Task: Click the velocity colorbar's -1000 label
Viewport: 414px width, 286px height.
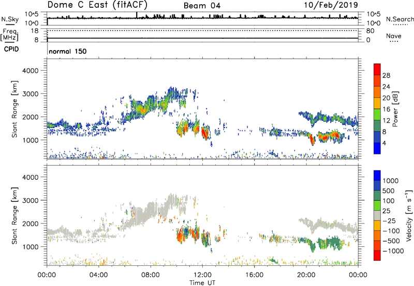Action: 393,251
